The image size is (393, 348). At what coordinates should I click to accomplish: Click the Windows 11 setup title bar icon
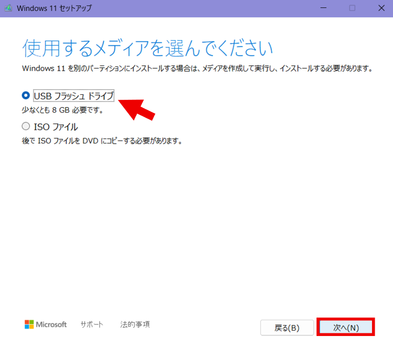8,8
